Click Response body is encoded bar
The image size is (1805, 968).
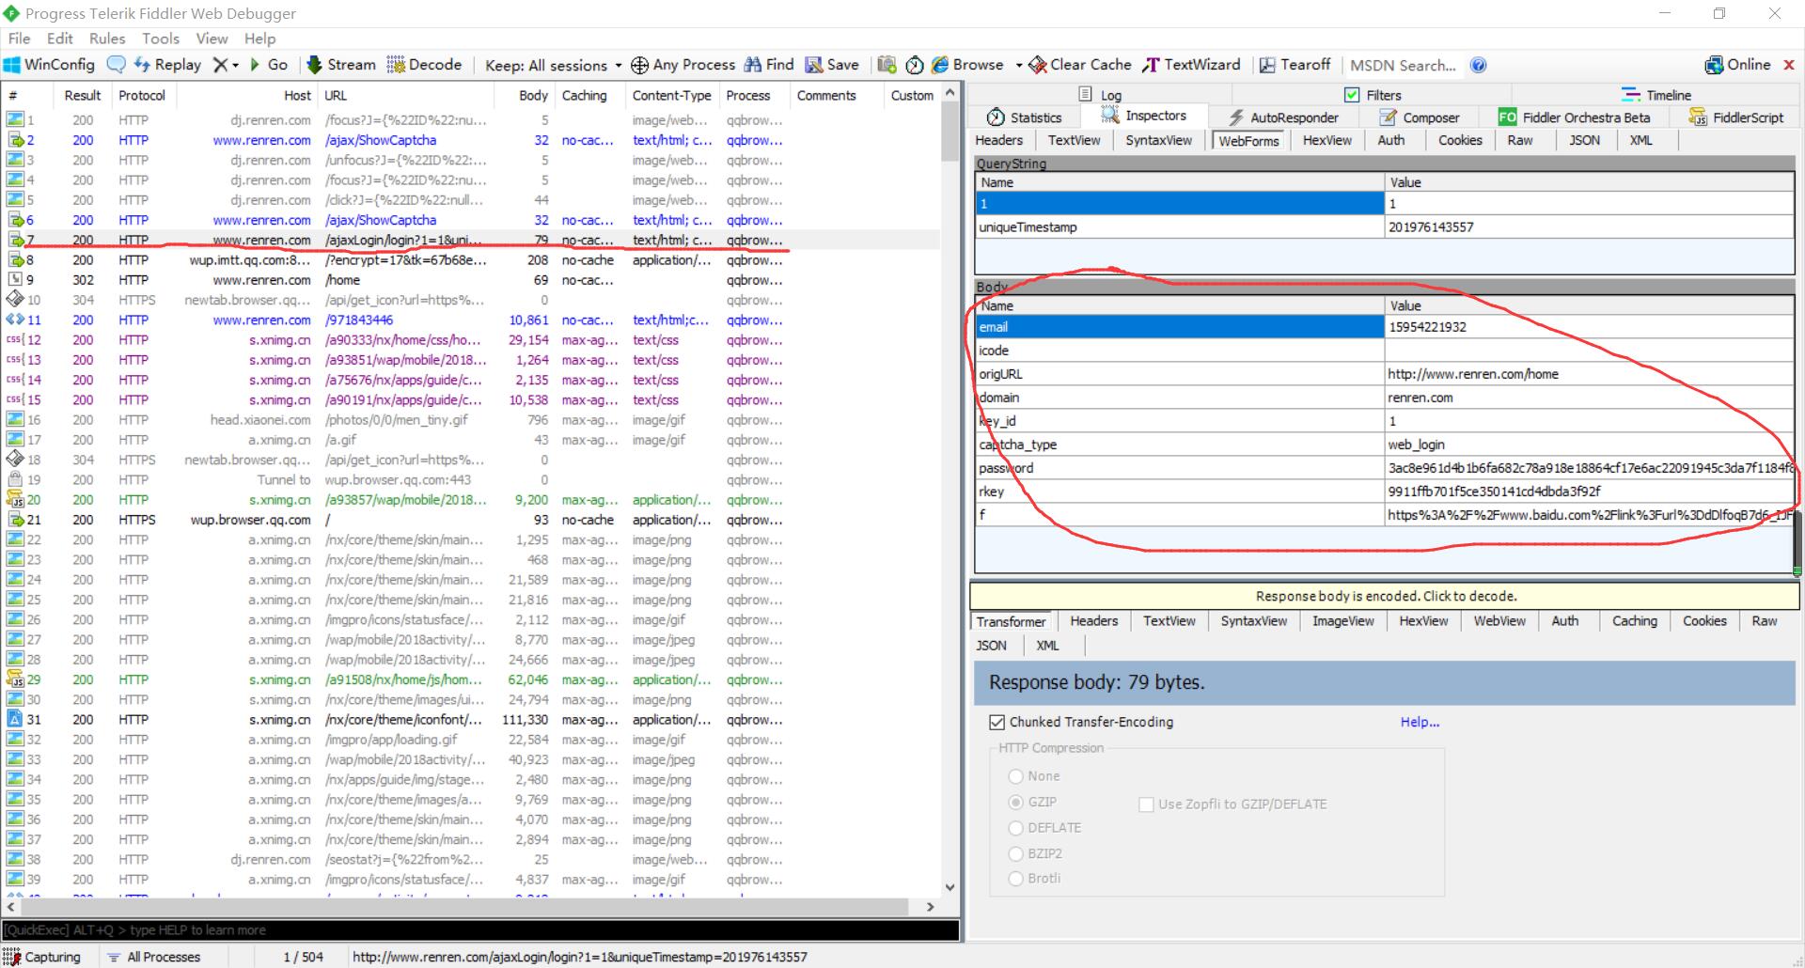tap(1385, 596)
